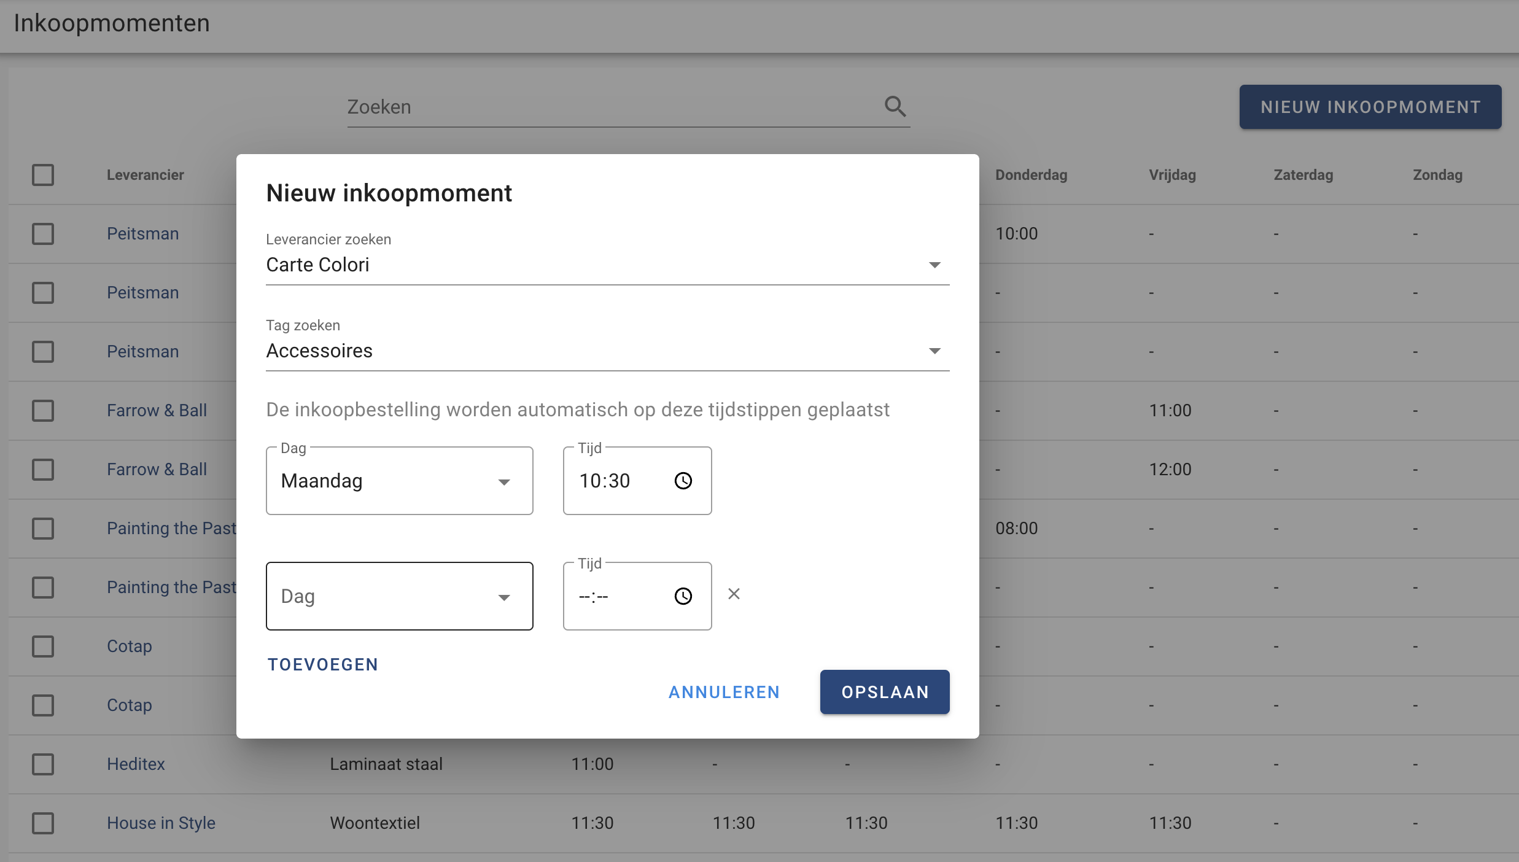
Task: Open the empty Dag dropdown
Action: tap(399, 596)
